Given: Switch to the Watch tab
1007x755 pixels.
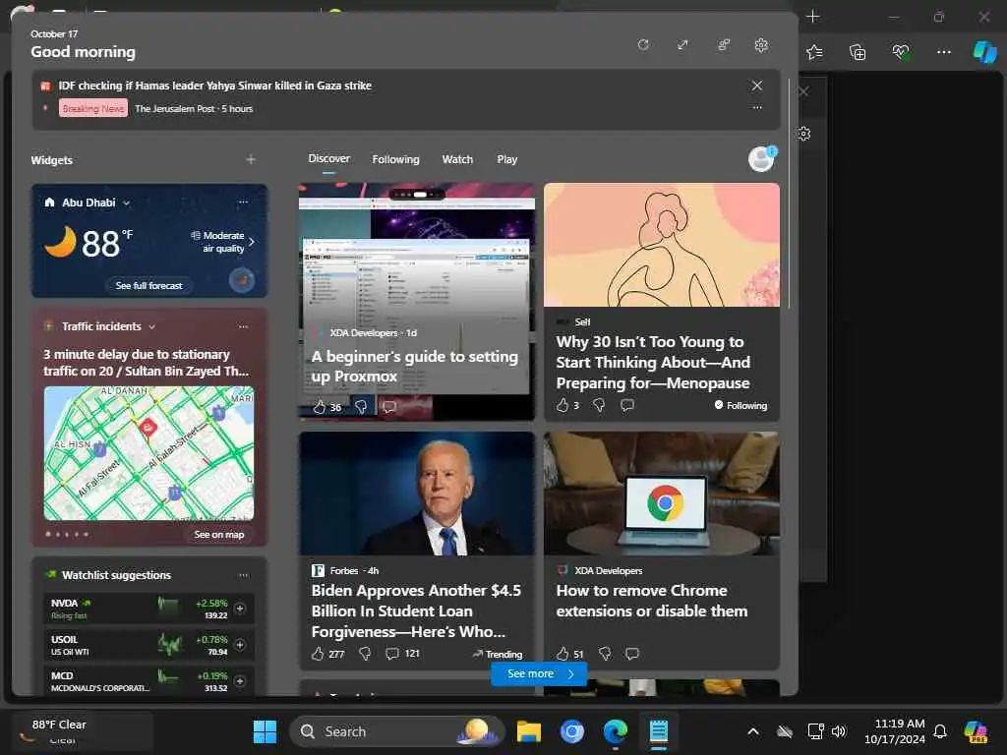Looking at the screenshot, I should click(457, 159).
